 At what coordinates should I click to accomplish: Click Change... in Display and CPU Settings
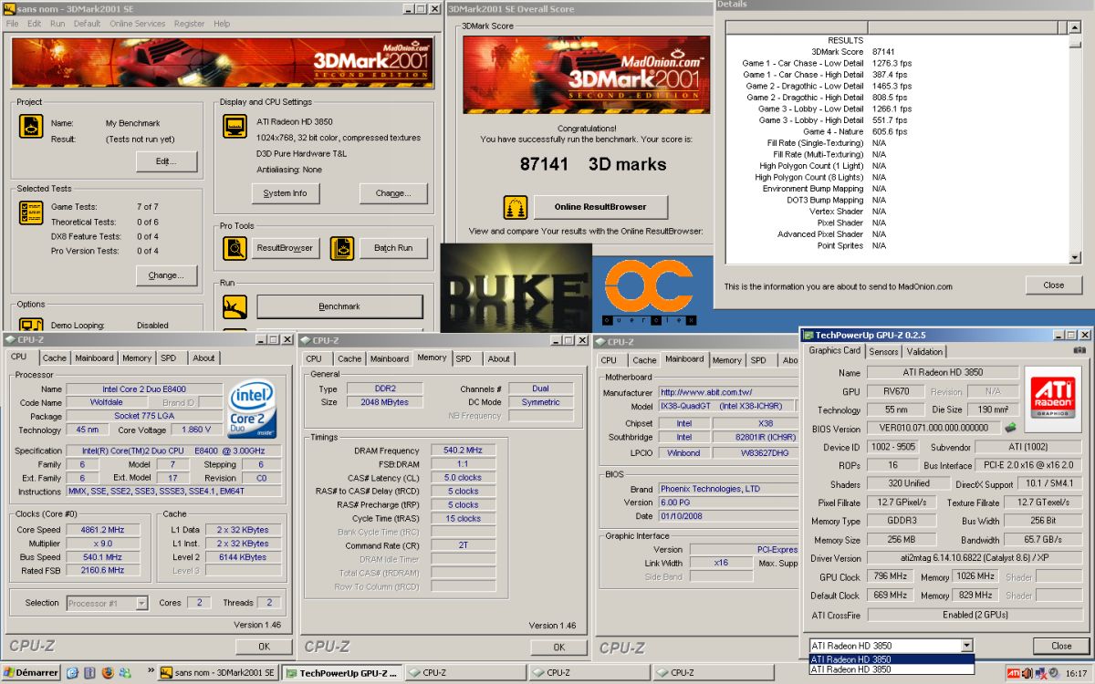tap(392, 193)
